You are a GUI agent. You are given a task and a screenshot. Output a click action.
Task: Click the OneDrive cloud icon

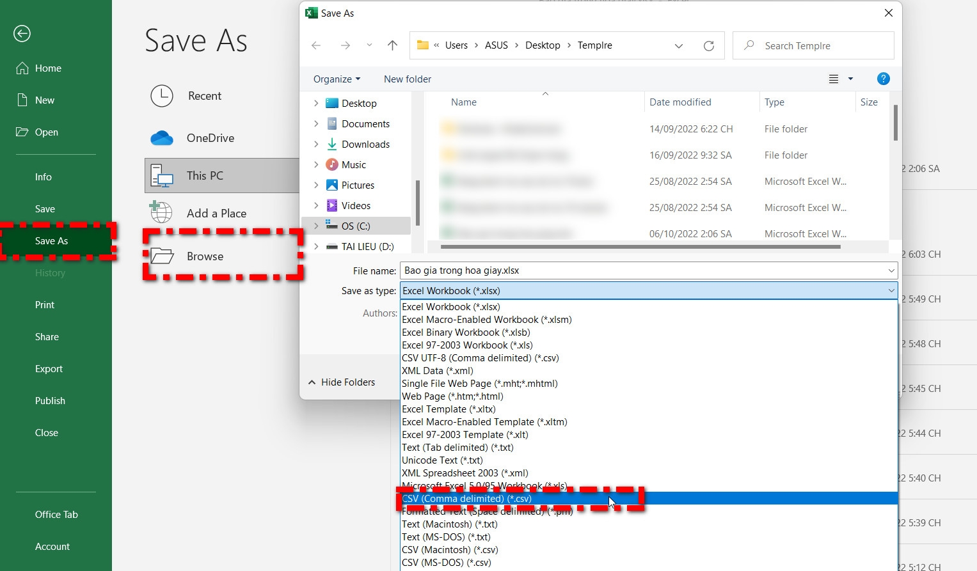[162, 138]
